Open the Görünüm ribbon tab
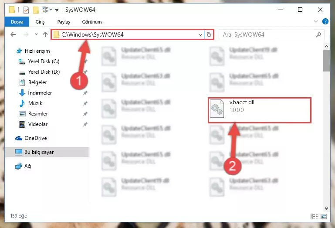 [92, 22]
